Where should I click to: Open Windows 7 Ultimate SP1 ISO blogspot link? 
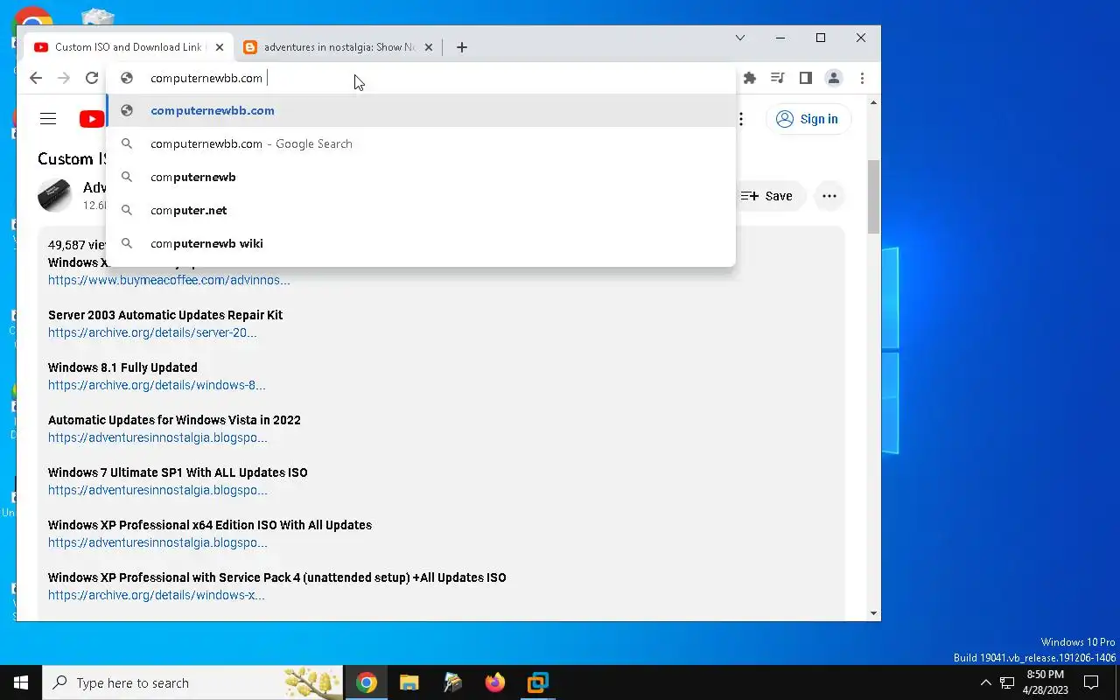(x=157, y=490)
